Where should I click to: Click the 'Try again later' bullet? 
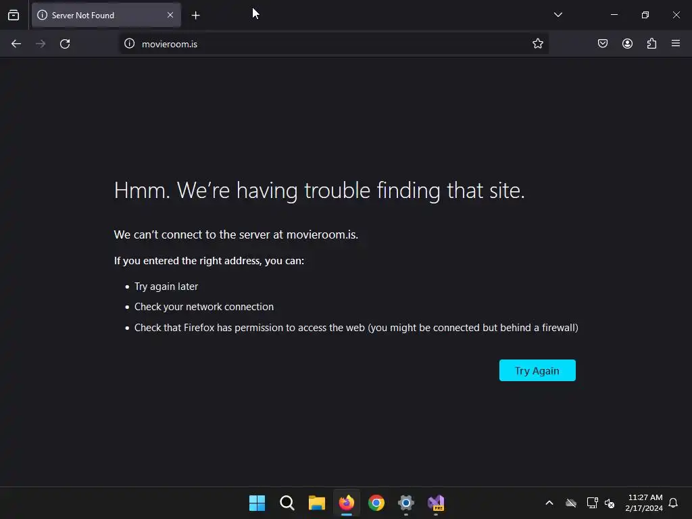[166, 287]
